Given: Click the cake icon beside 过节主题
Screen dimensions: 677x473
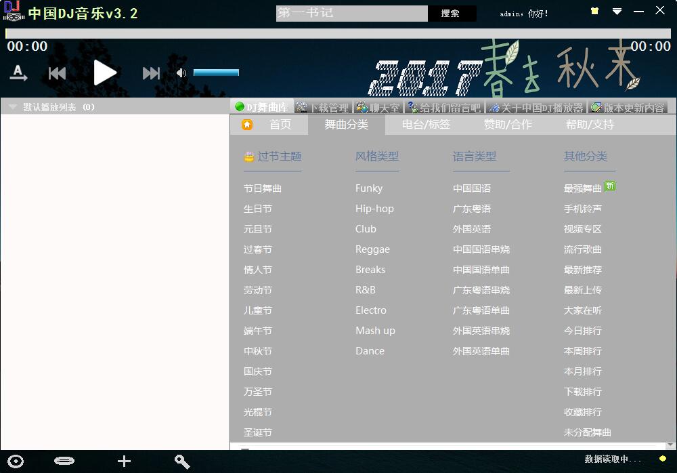Looking at the screenshot, I should pos(249,157).
